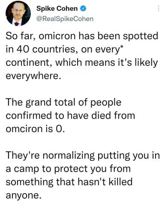The image size is (168, 203).
Task: Click the line 'confirmed to have died from'
Action: pos(70,116)
